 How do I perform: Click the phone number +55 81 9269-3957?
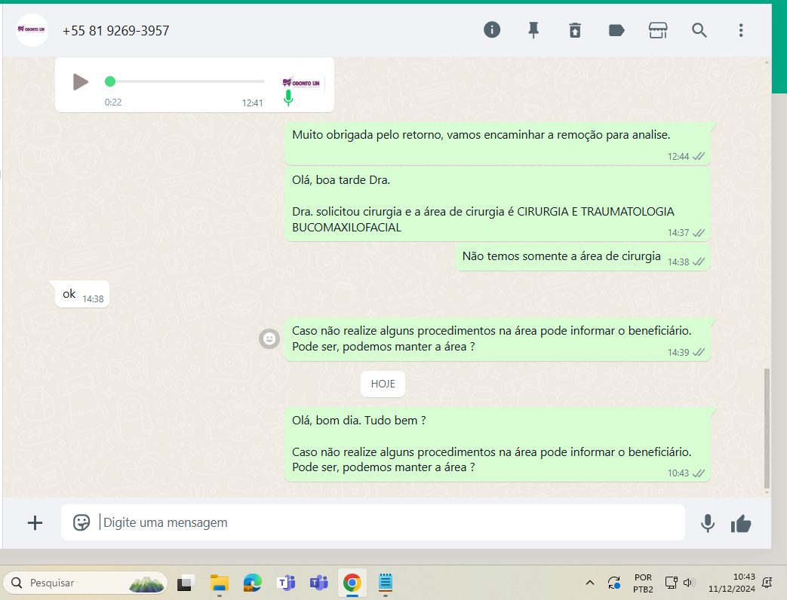tap(115, 31)
